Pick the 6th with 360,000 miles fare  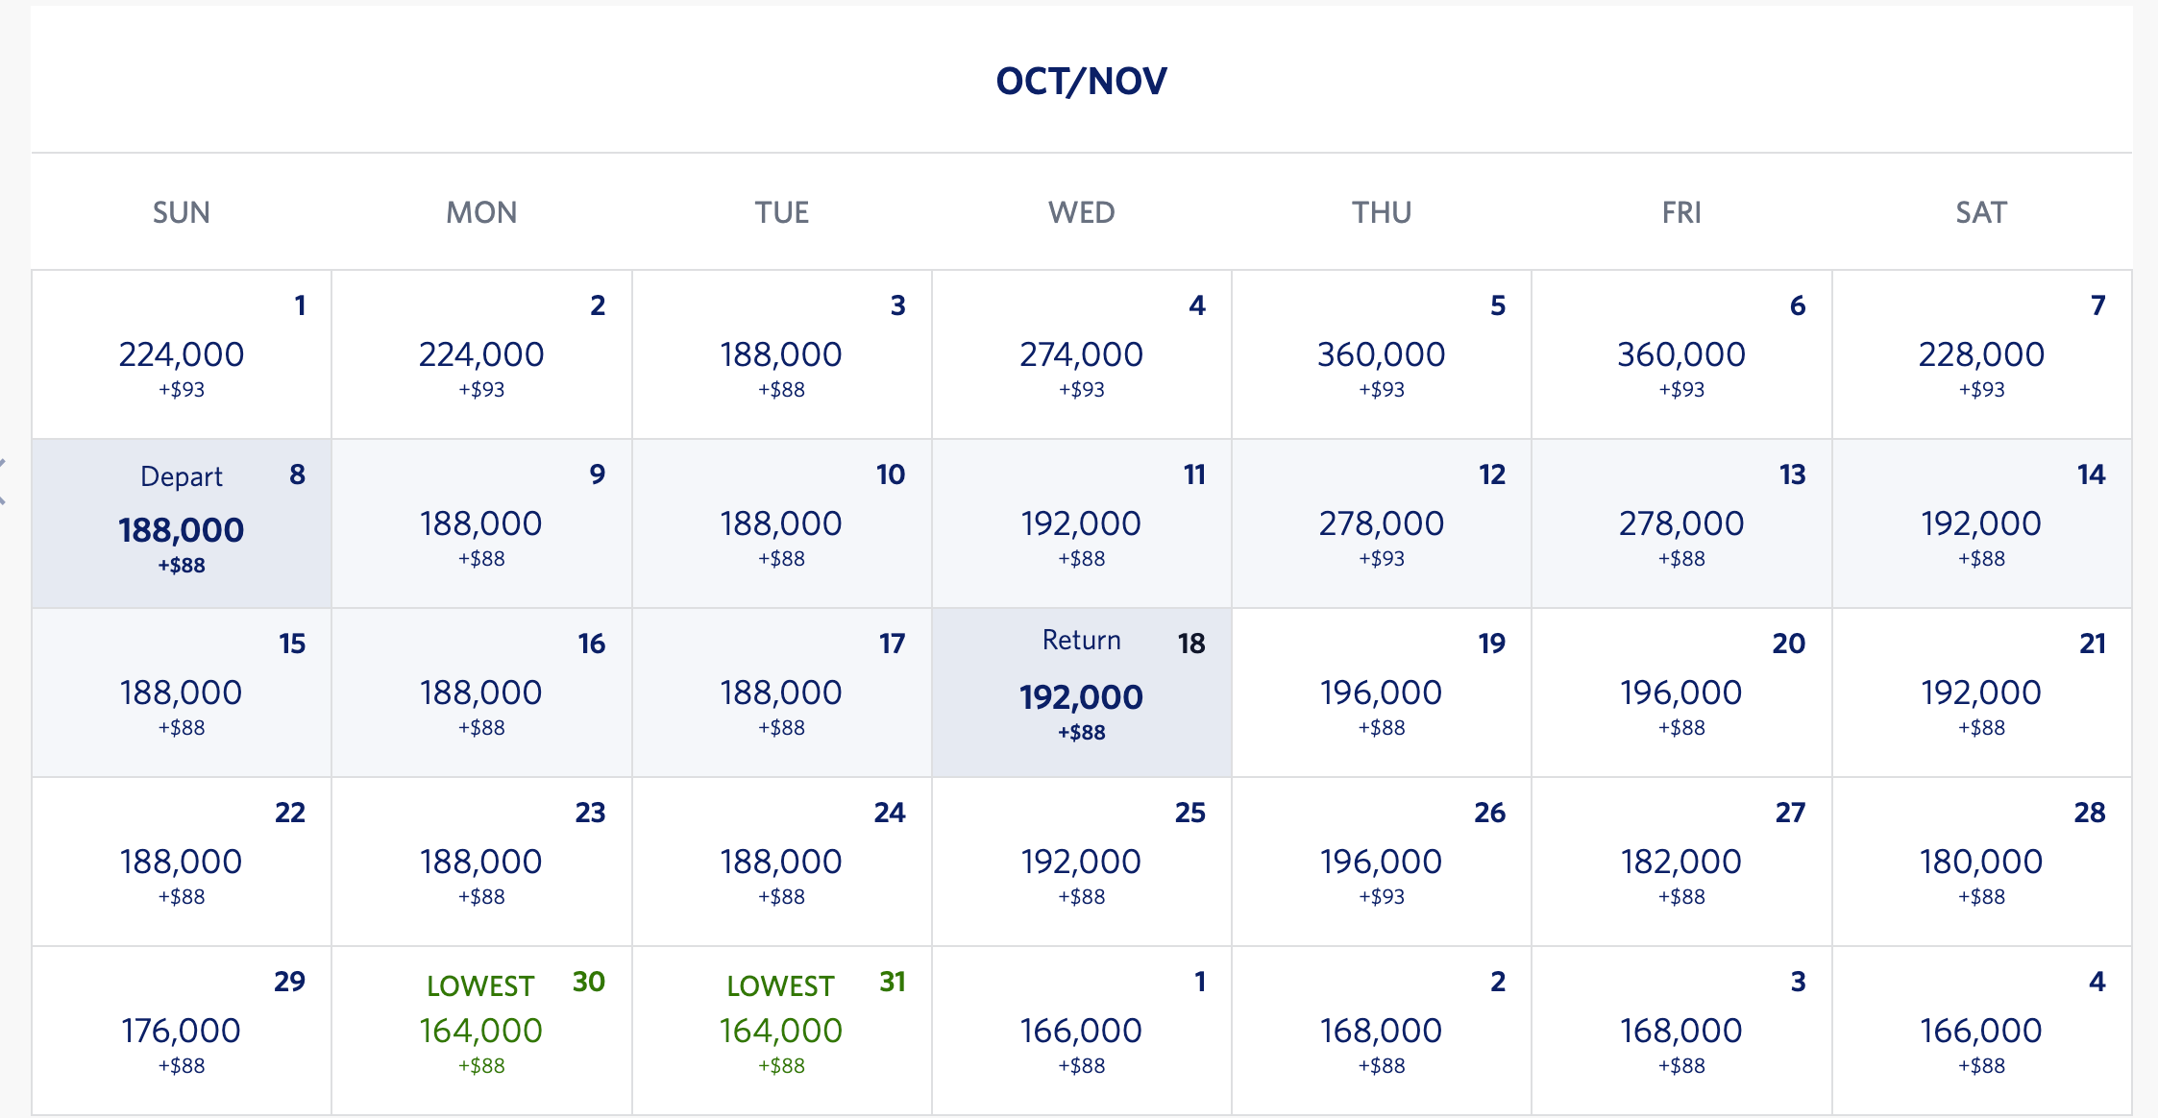1681,354
